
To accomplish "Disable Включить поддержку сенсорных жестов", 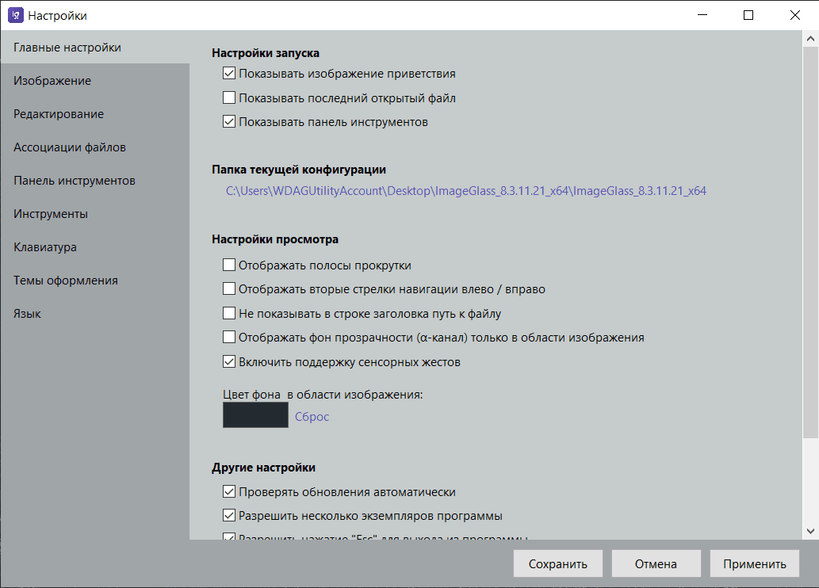I will click(229, 362).
